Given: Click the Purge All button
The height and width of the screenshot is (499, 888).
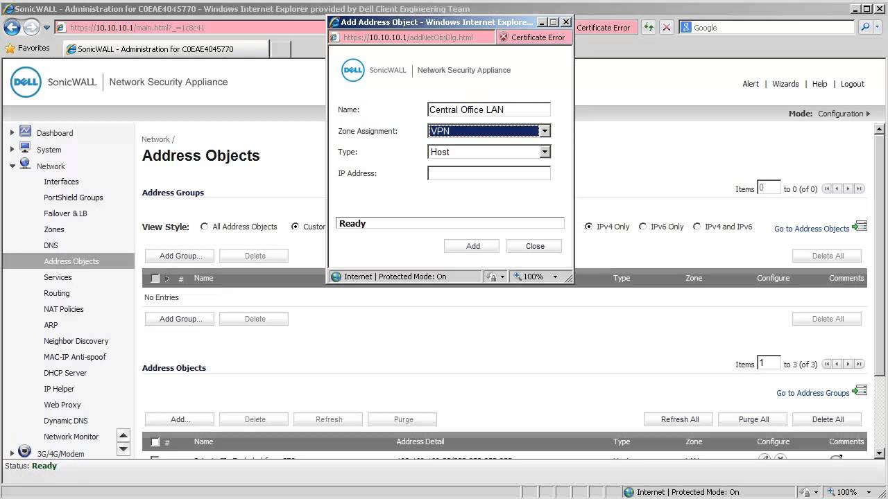Looking at the screenshot, I should [753, 419].
